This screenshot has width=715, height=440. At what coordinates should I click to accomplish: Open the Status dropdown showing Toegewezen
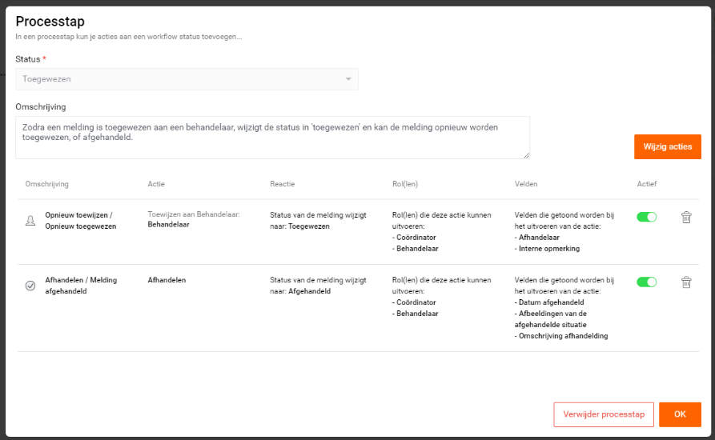click(187, 79)
